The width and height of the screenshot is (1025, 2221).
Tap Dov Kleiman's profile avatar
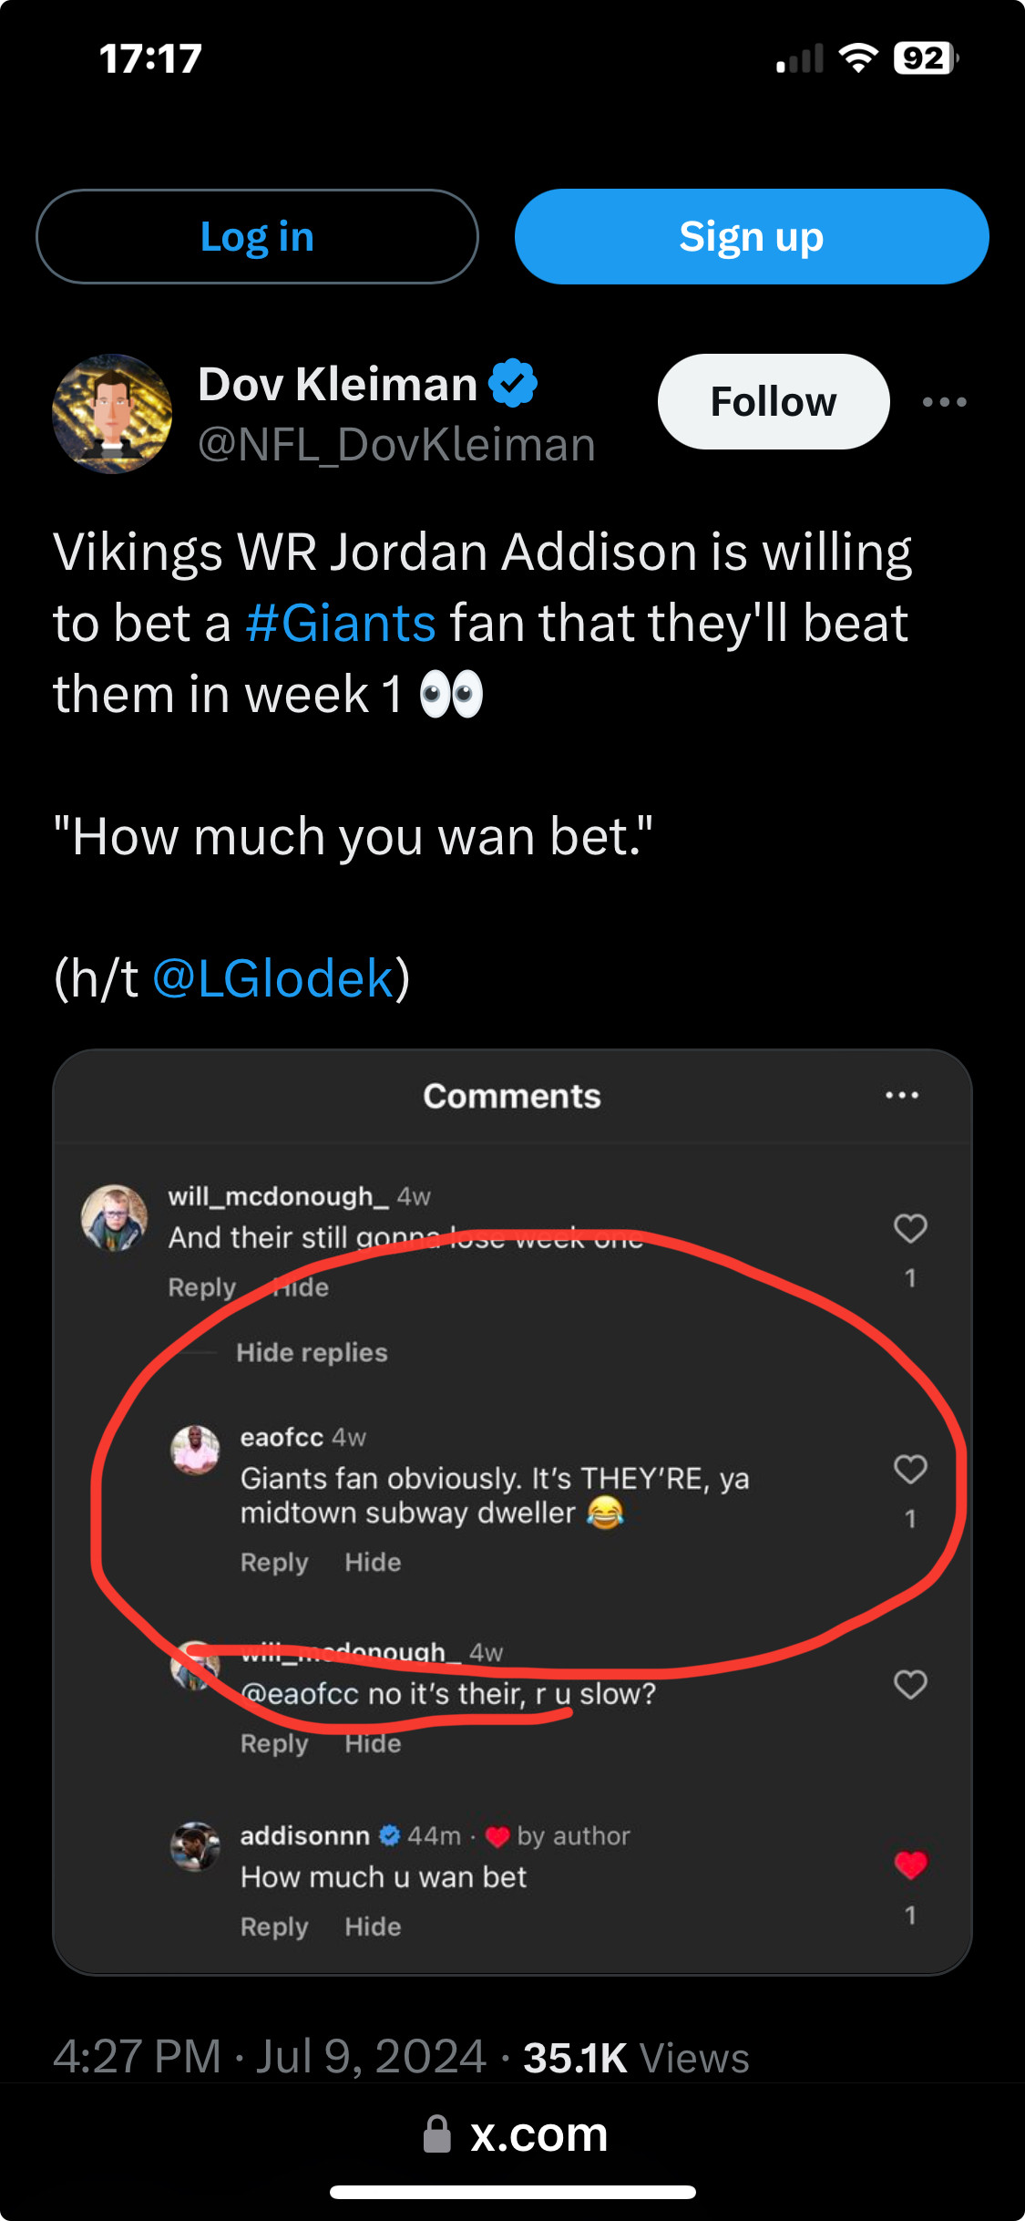tap(112, 414)
